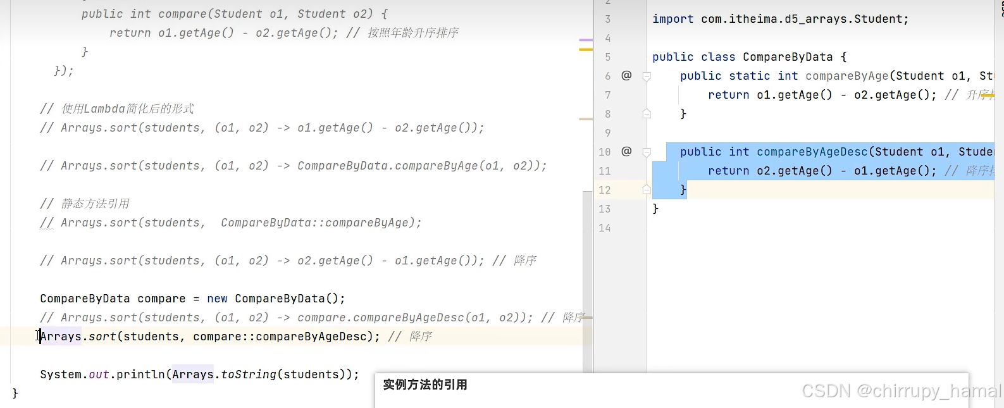Click 'Arrays' in the Arrays.sort current line
This screenshot has width=1004, height=408.
(61, 337)
